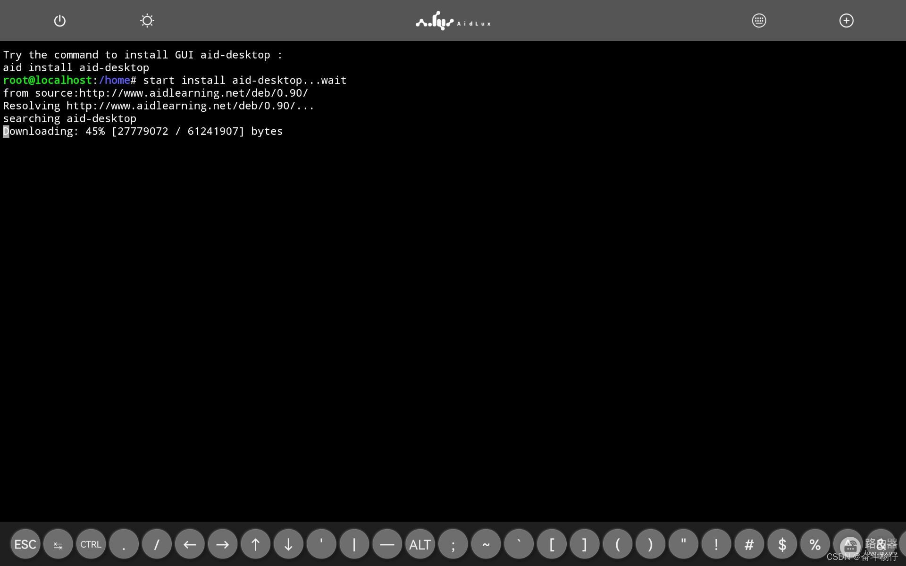Viewport: 906px width, 566px height.
Task: Tap the tilde key
Action: (x=486, y=544)
